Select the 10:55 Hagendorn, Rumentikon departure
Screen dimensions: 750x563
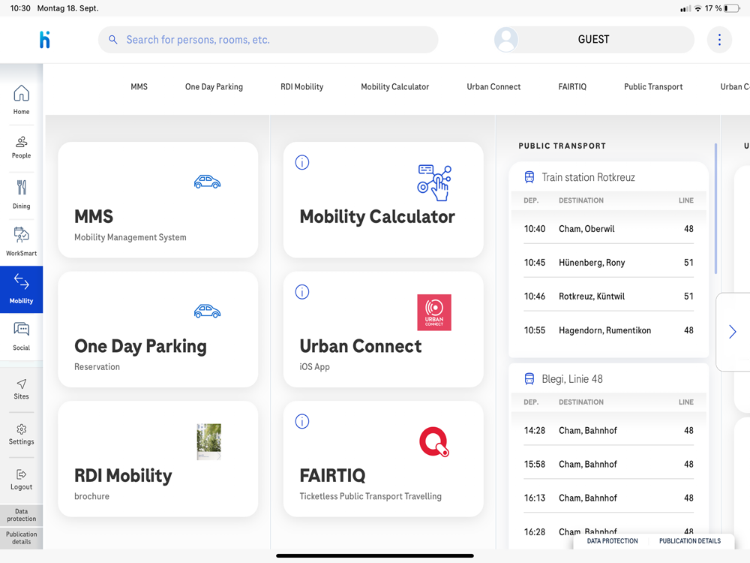point(608,330)
